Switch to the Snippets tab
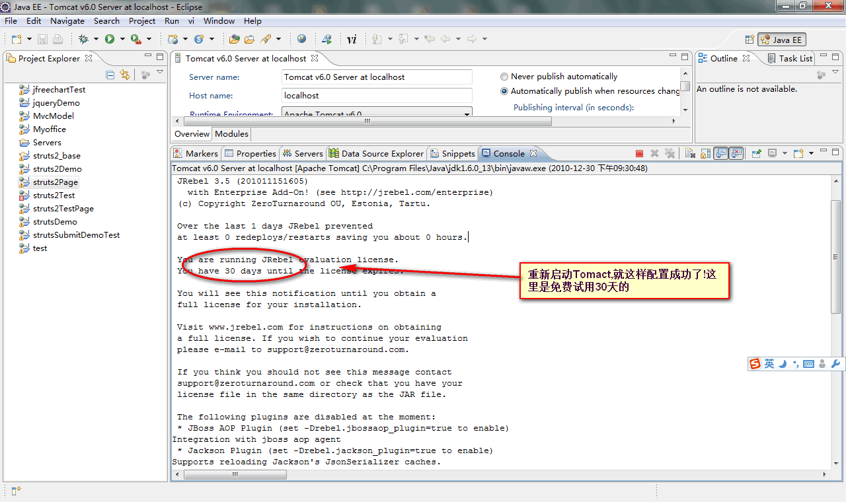Viewport: 846px width, 502px height. click(453, 153)
